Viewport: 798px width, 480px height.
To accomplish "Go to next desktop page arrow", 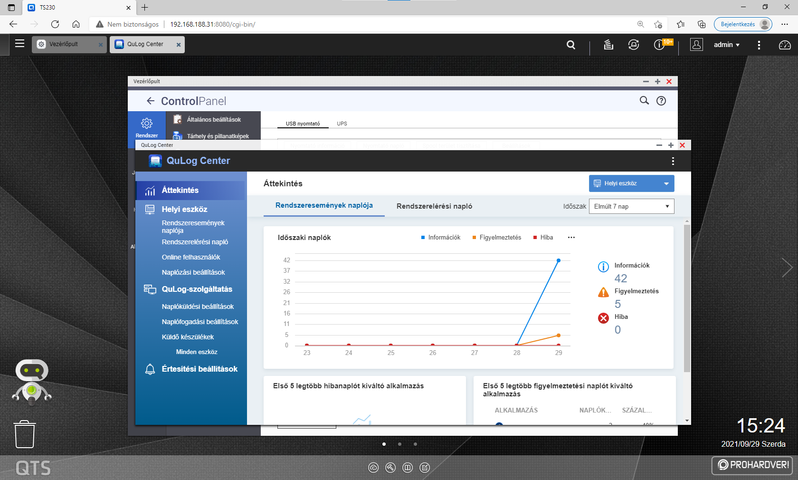I will tap(787, 268).
